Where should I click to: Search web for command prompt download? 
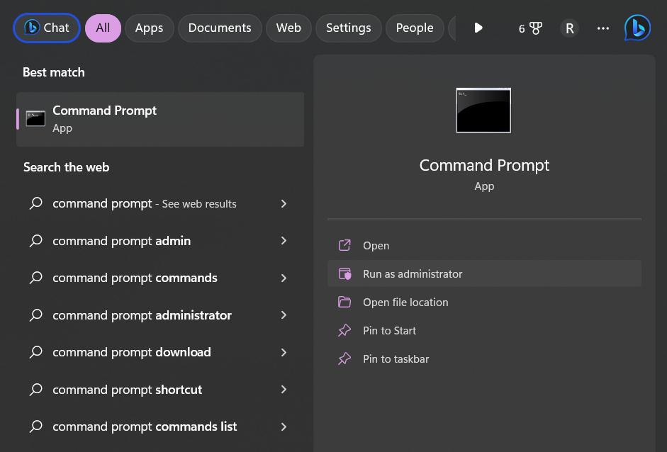point(160,352)
